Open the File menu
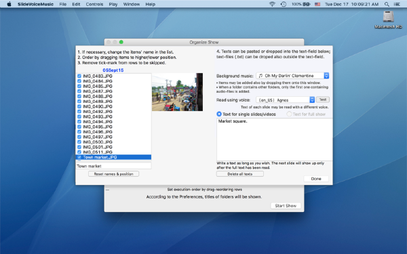 [63, 4]
